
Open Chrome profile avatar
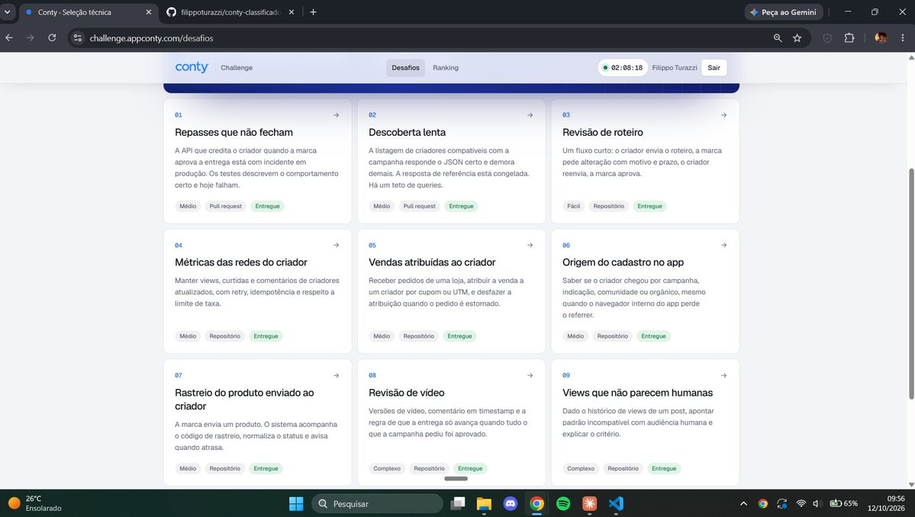pyautogui.click(x=881, y=38)
